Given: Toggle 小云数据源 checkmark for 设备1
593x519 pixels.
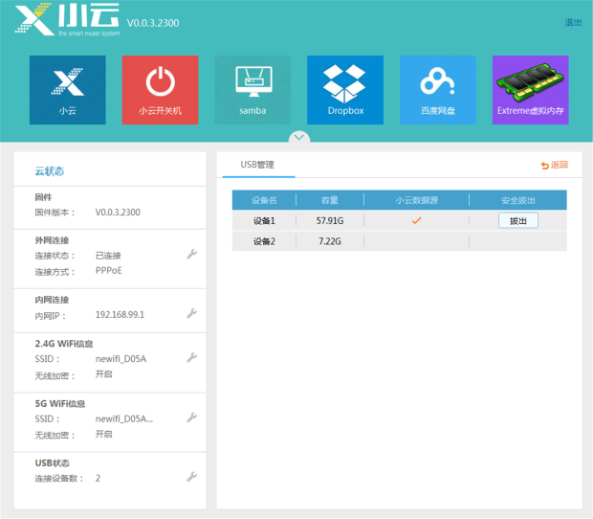Looking at the screenshot, I should 416,220.
